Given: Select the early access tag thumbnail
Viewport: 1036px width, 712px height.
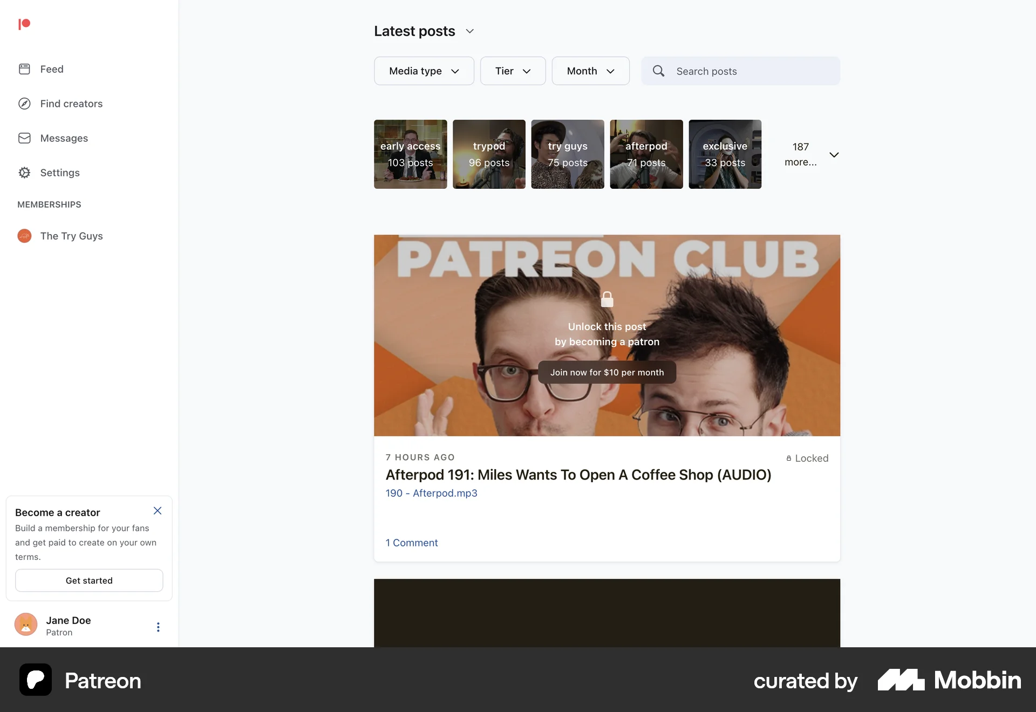Looking at the screenshot, I should pos(410,154).
